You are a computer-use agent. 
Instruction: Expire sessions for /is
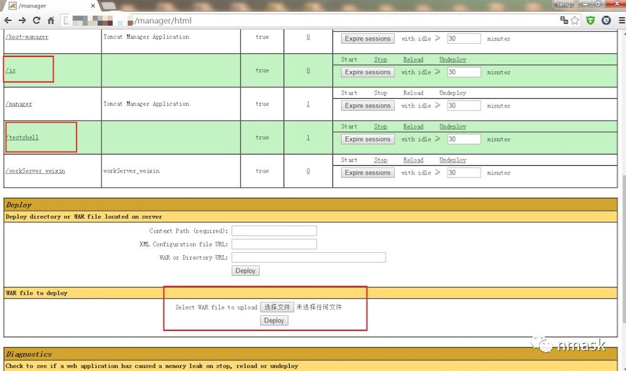tap(367, 72)
